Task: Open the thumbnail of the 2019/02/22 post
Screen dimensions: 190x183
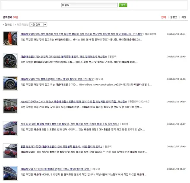Action: click(x=10, y=106)
